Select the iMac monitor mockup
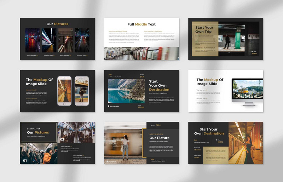This screenshot has height=182, width=283. pos(247,92)
